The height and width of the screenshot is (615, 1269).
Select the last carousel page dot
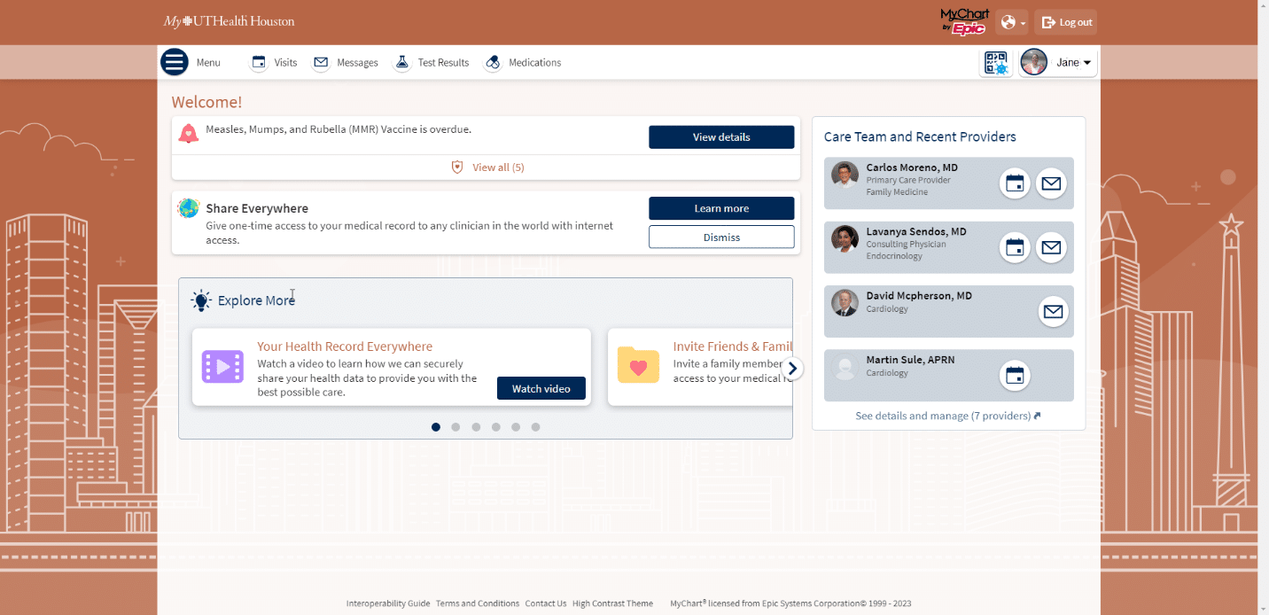pyautogui.click(x=535, y=427)
